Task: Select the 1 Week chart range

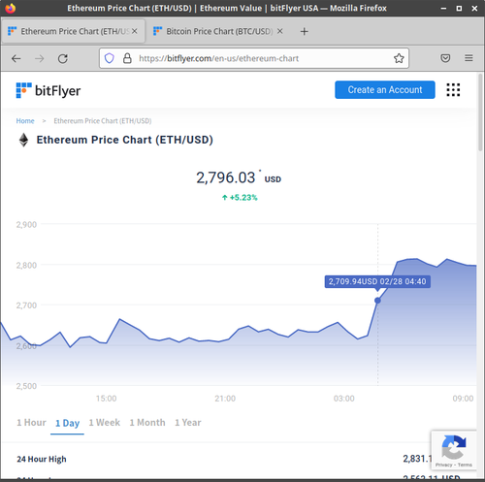Action: (x=104, y=423)
